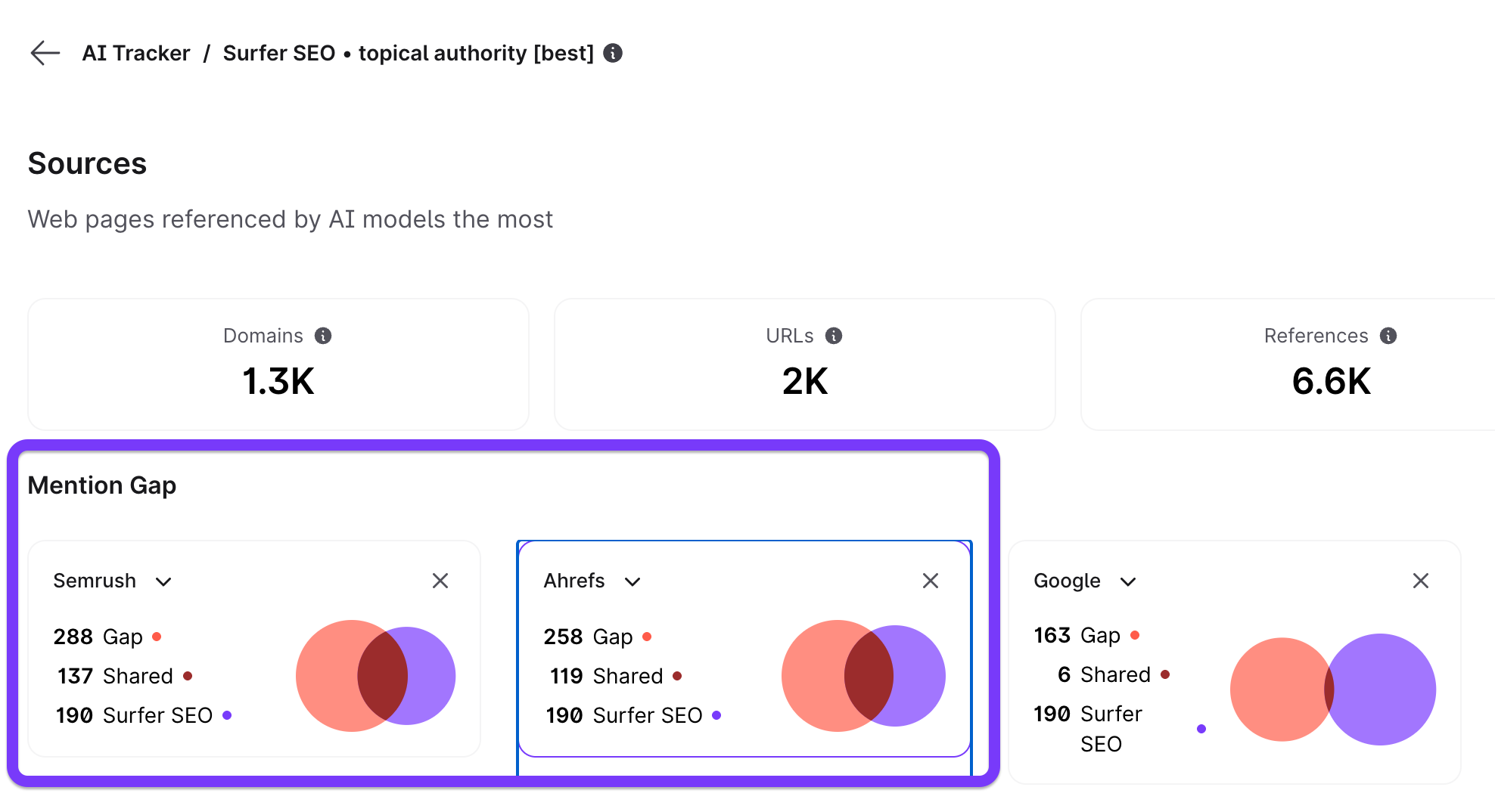The image size is (1495, 812).
Task: Remove the Semrush comparison card
Action: 440,581
